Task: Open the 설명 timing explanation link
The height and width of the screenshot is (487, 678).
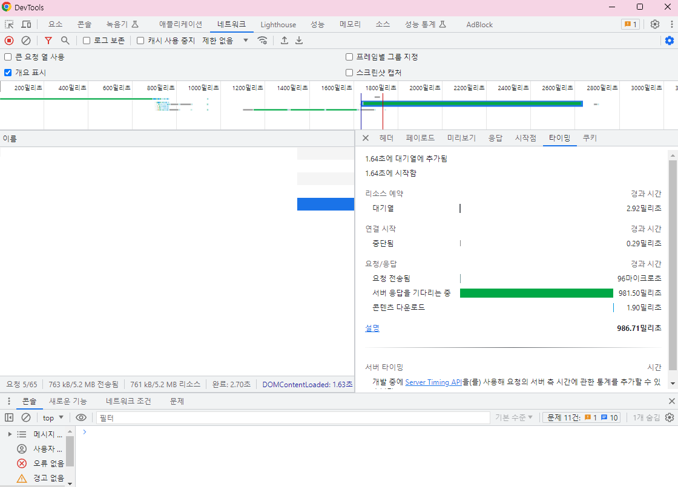Action: pos(372,328)
